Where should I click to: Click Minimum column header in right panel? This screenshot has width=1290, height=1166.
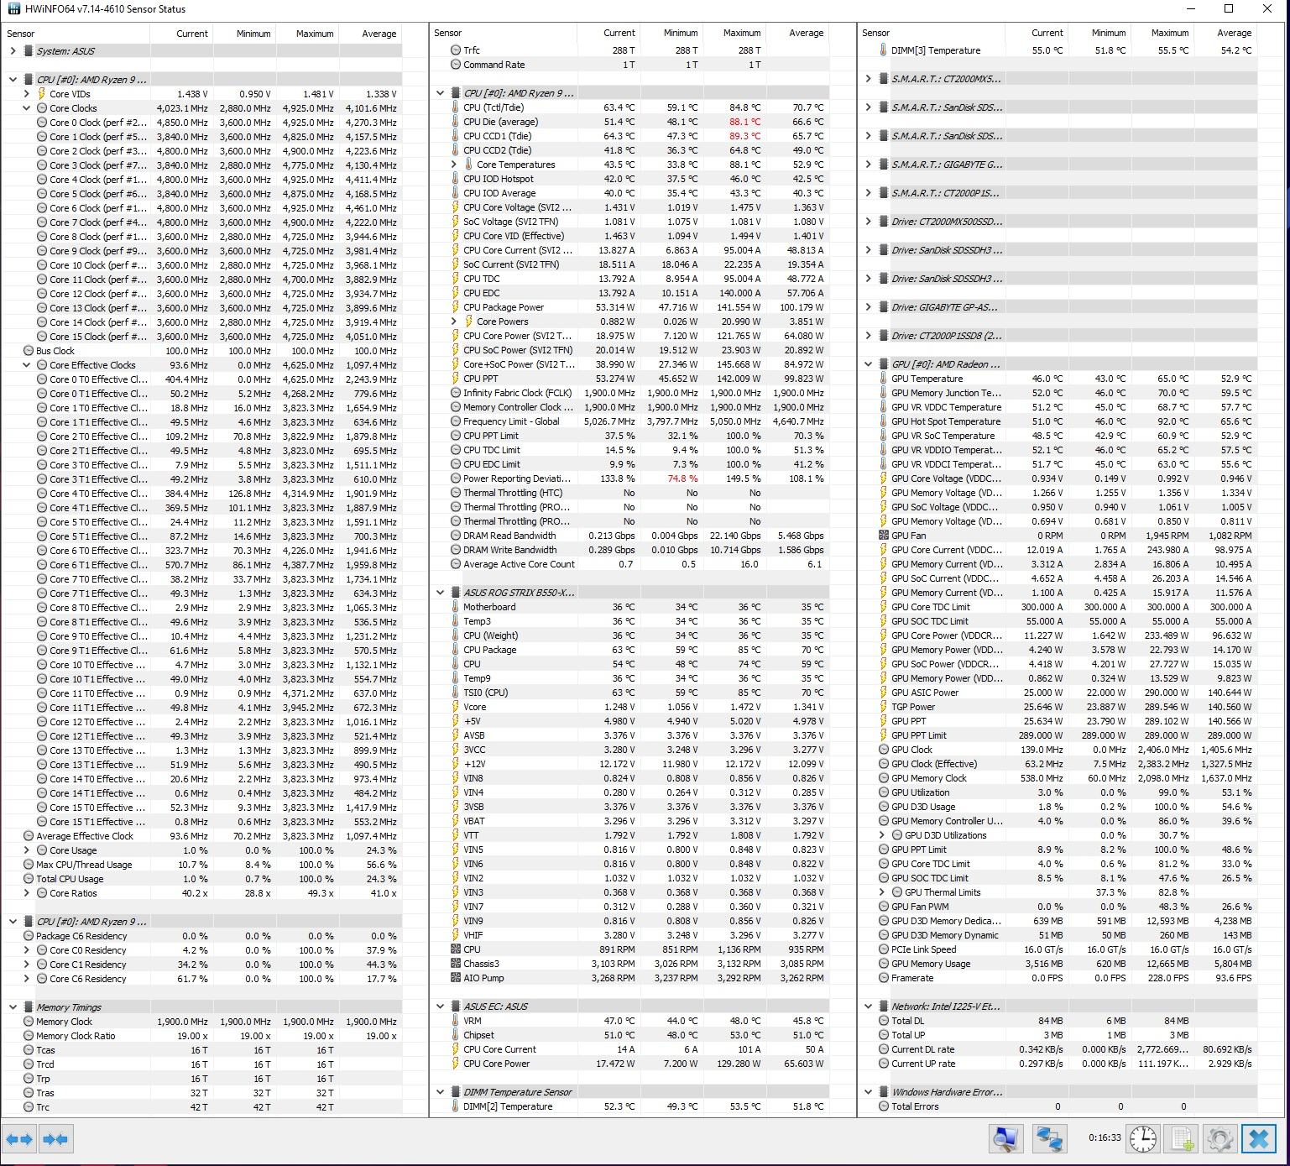1099,33
